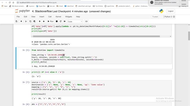
Task: Open the Gmail bookmark
Action: pos(60,6)
